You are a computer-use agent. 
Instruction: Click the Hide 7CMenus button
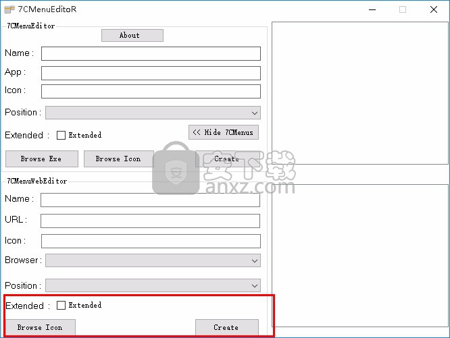(224, 132)
